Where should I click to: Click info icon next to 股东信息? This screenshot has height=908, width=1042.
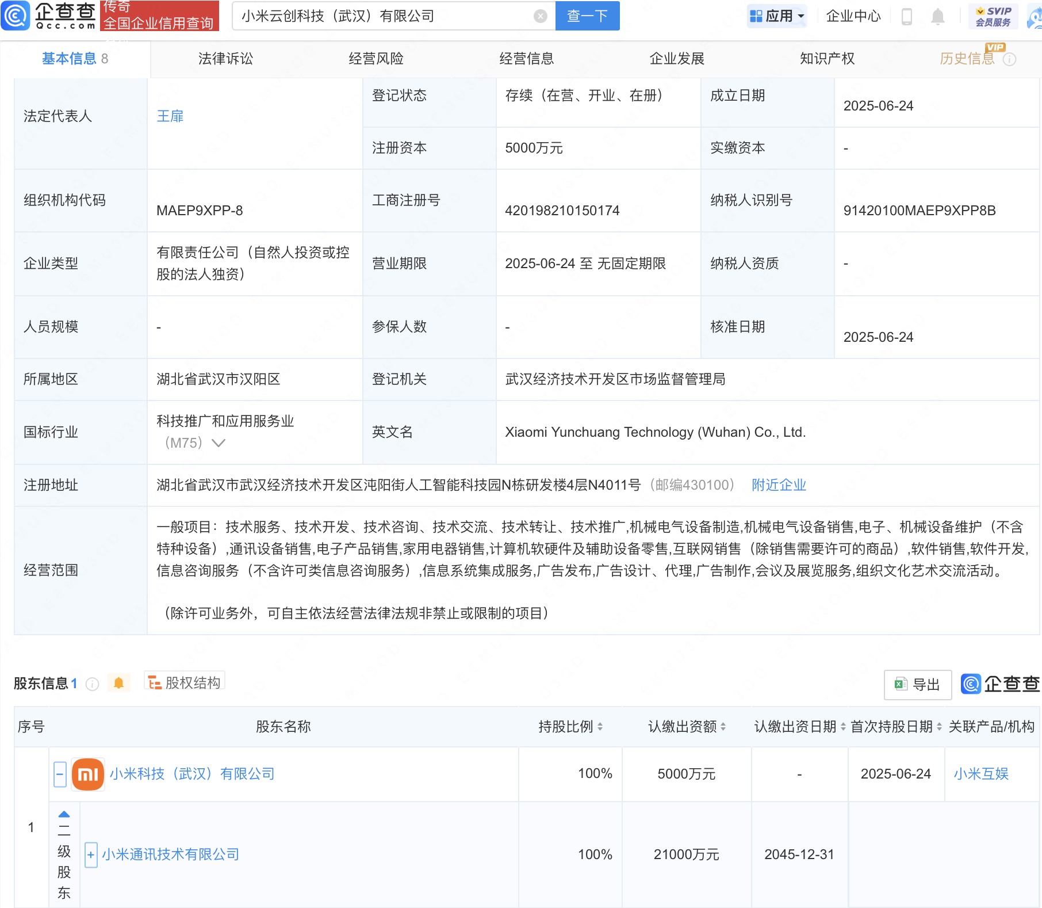point(93,684)
